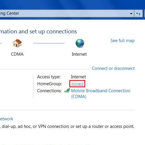Open Mobile Broadband Connection (CDMA) status link

click(x=101, y=93)
